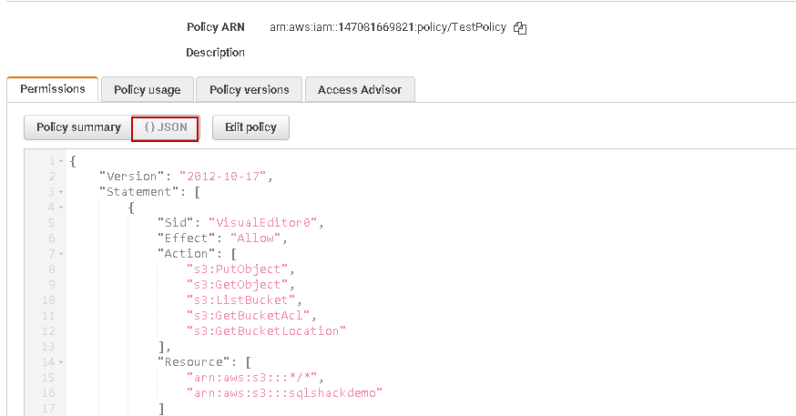Collapse the root JSON object fold arrow
This screenshot has width=796, height=416.
[x=61, y=161]
